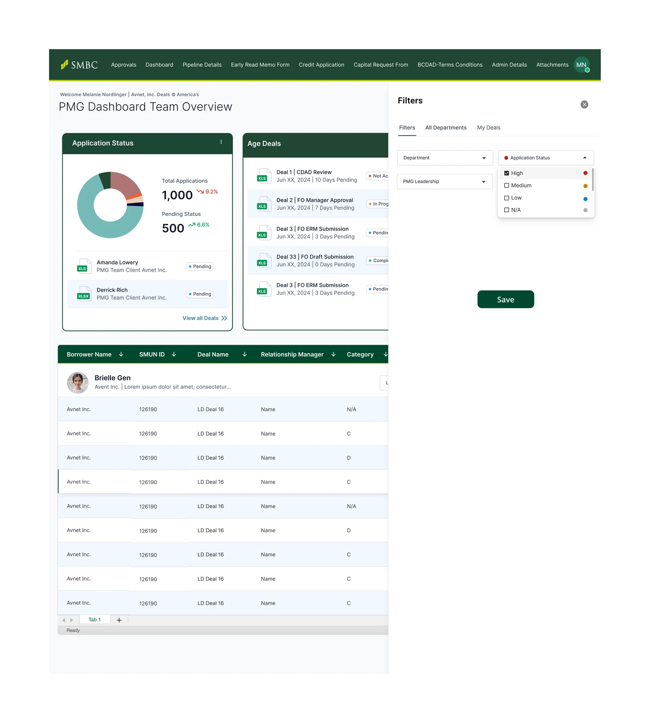Check the Low status checkbox
Screen dimensions: 650x723
coord(507,198)
